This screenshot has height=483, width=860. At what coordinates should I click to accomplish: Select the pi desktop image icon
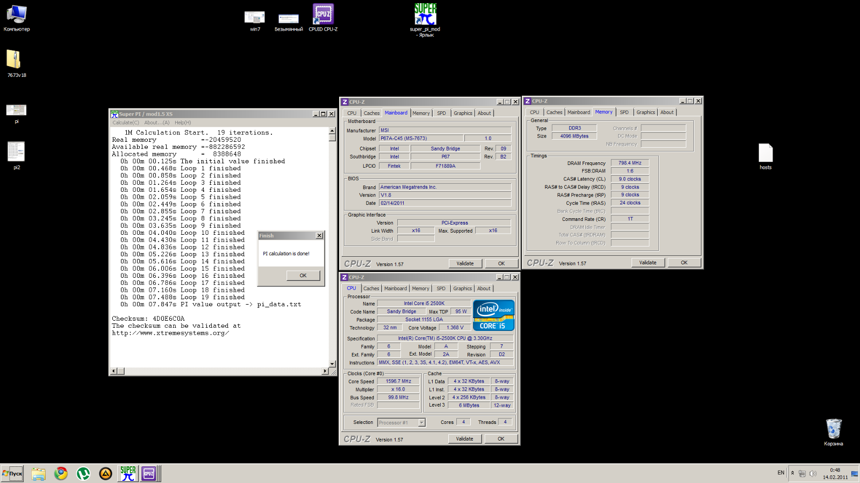(16, 114)
